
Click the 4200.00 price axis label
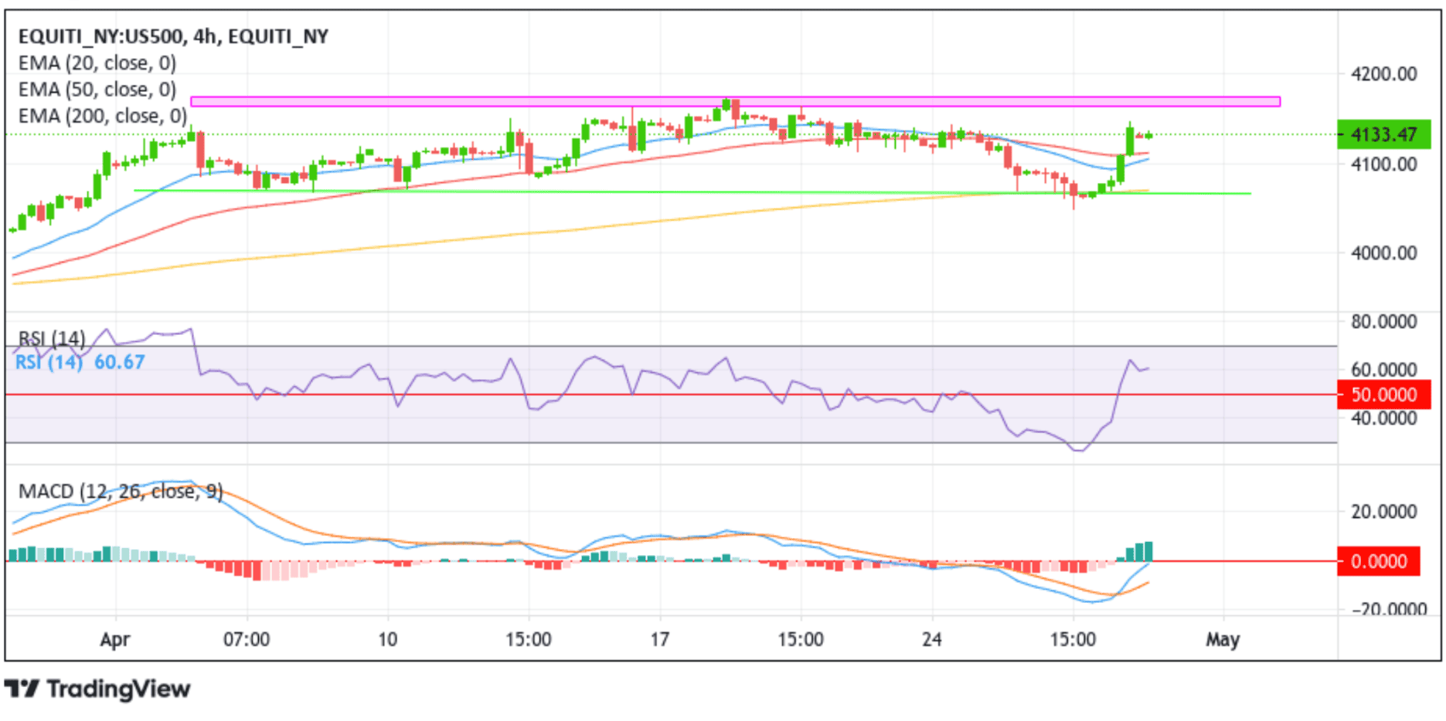[x=1383, y=74]
